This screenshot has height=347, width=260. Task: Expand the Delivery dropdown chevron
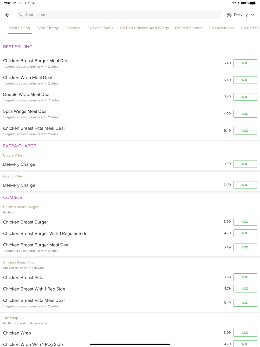253,15
